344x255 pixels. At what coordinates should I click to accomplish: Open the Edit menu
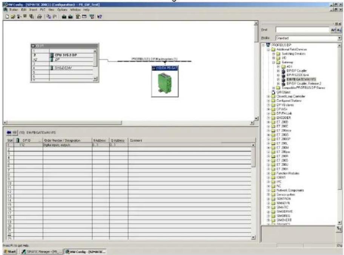24,10
